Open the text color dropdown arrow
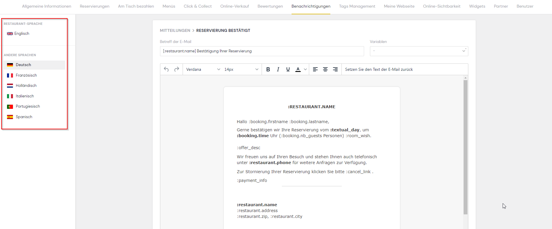552x229 pixels. point(305,69)
